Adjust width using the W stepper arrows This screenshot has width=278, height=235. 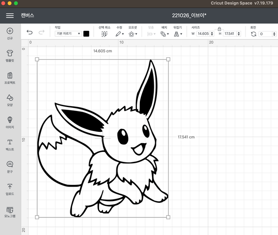(212, 34)
